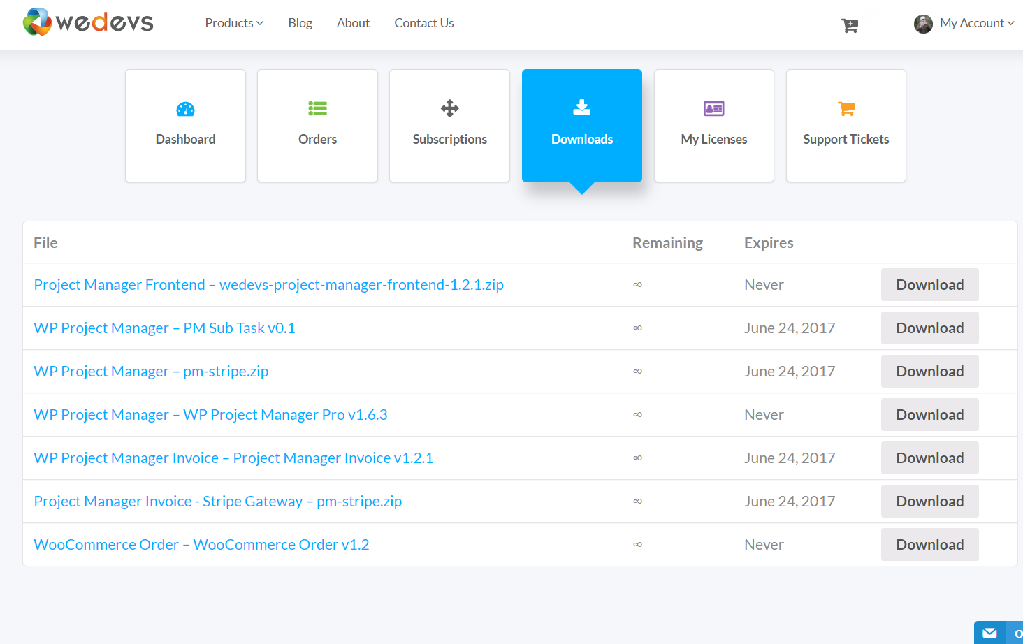Screen dimensions: 1023x644
Task: Expand the Products dropdown menu
Action: coord(234,23)
